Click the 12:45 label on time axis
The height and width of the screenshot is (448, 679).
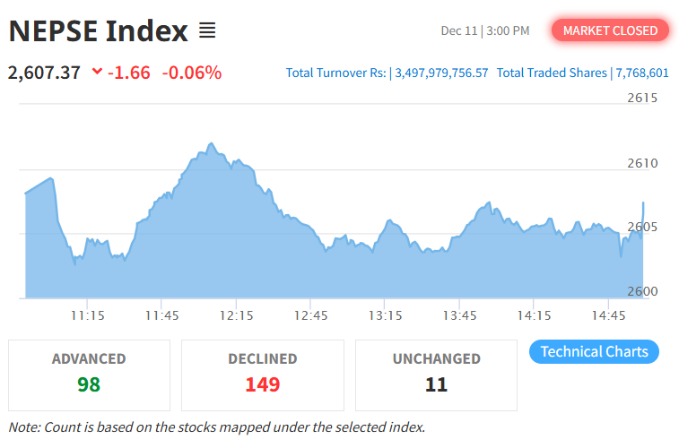(x=311, y=315)
